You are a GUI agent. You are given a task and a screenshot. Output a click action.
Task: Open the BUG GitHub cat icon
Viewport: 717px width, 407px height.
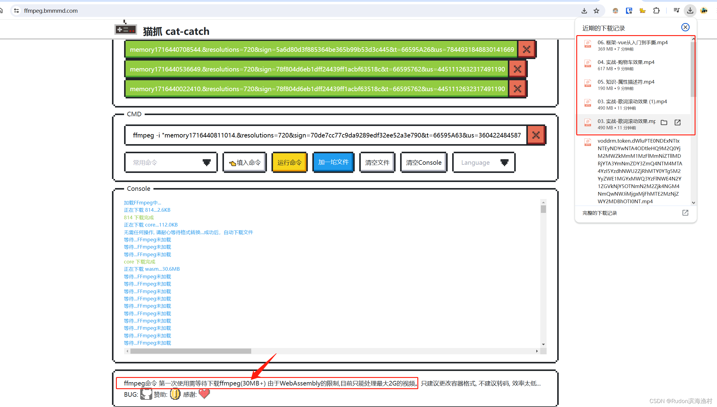click(x=146, y=394)
